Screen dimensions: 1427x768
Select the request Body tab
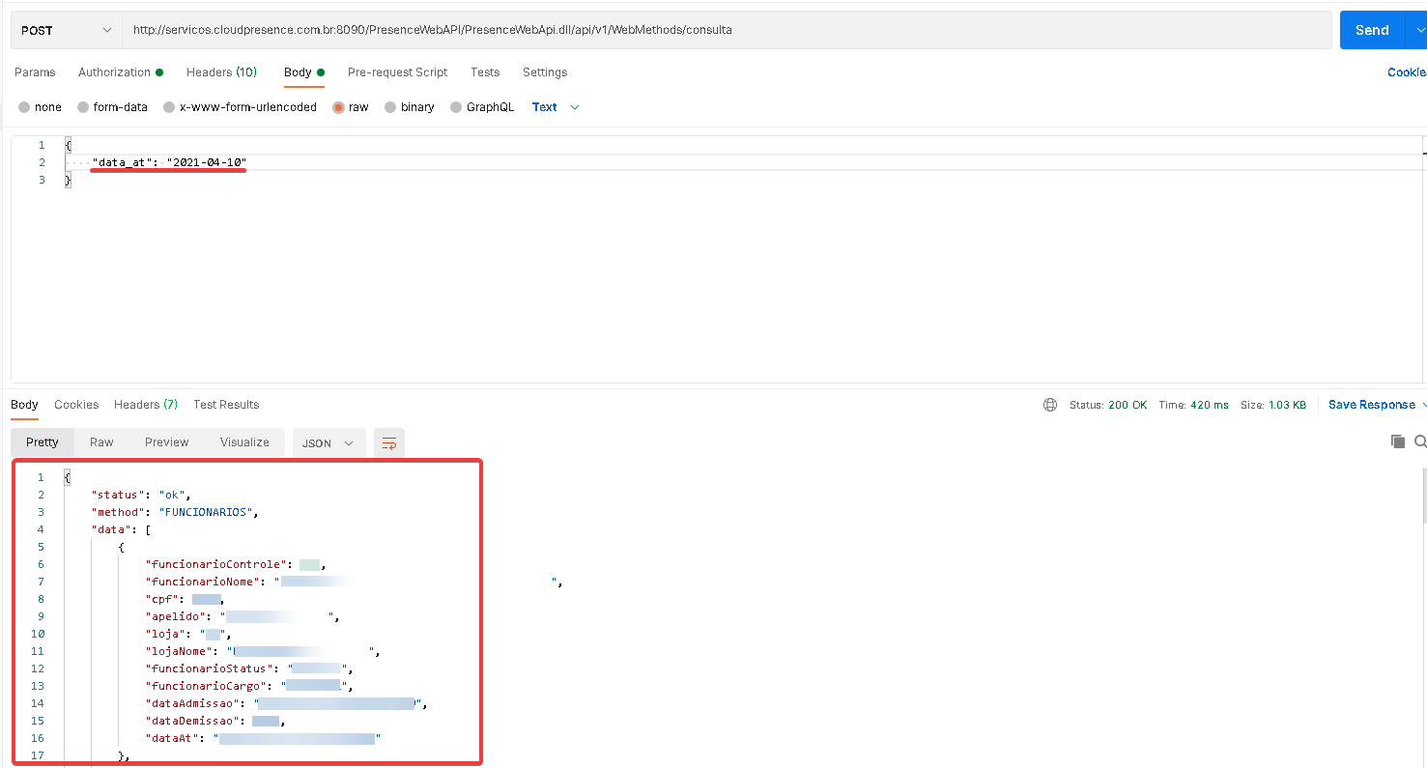tap(303, 72)
